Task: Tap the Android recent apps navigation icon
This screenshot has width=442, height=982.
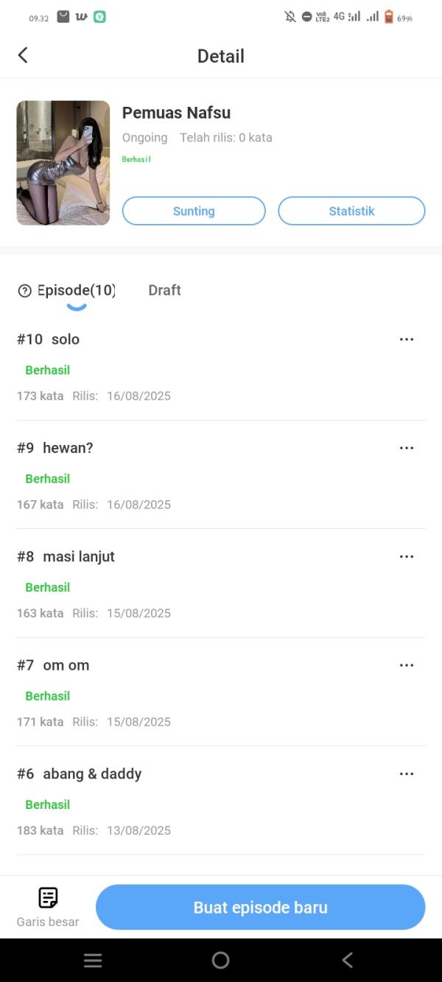Action: coord(93,960)
